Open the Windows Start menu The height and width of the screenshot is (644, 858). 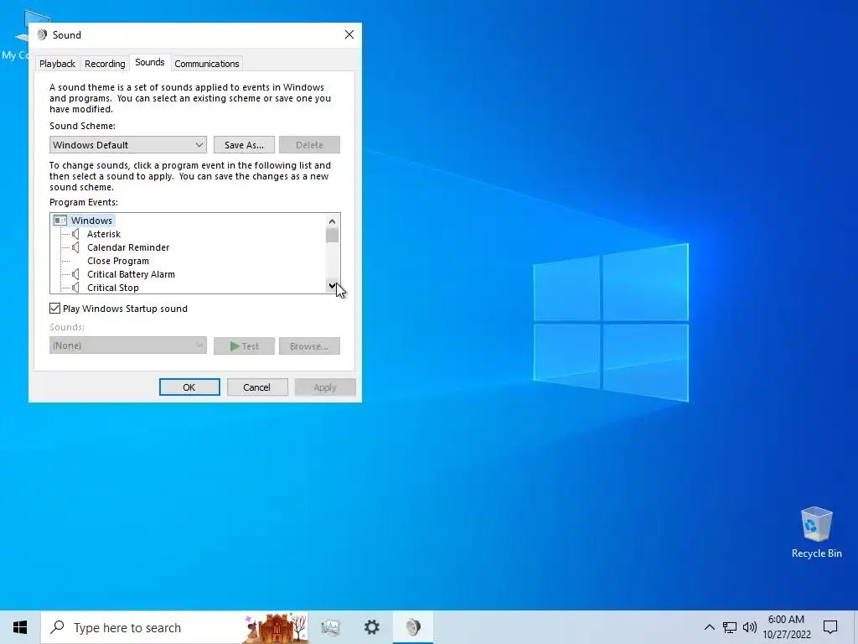20,627
